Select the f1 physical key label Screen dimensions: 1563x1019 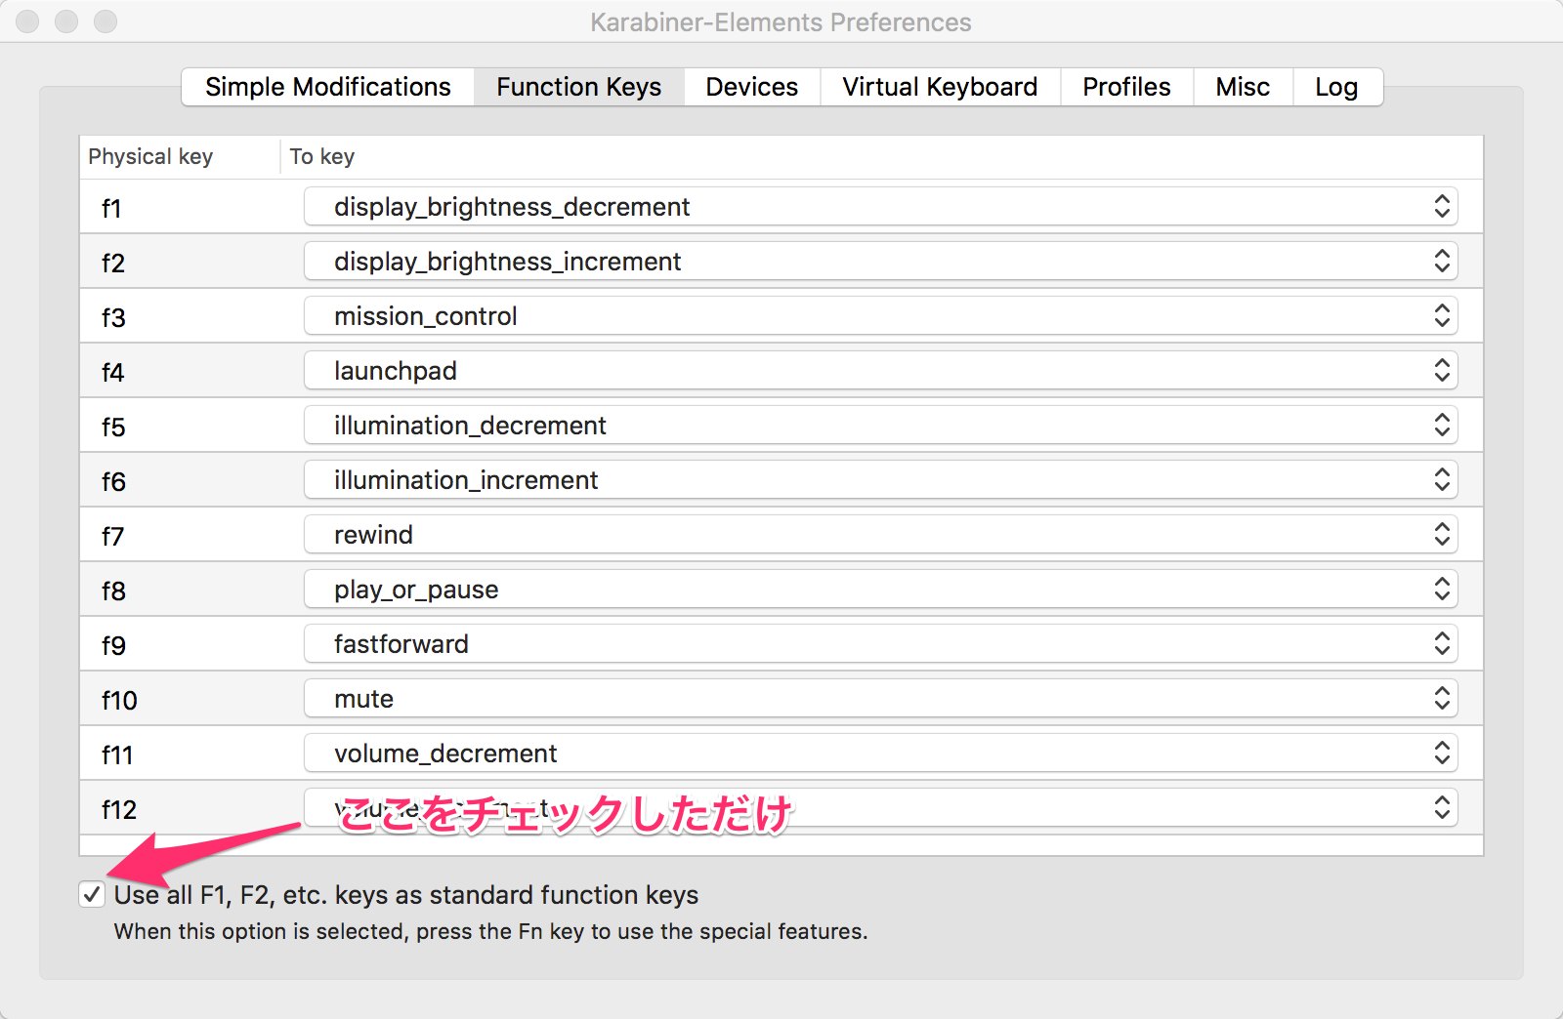111,209
